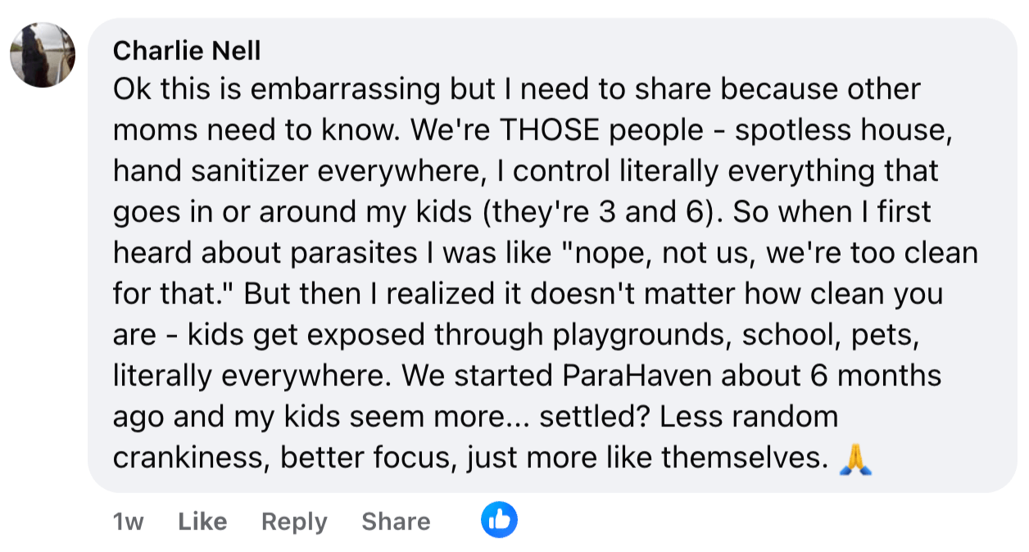1029x552 pixels.
Task: Open the blue thumbs-up reactions icon
Action: tap(499, 520)
